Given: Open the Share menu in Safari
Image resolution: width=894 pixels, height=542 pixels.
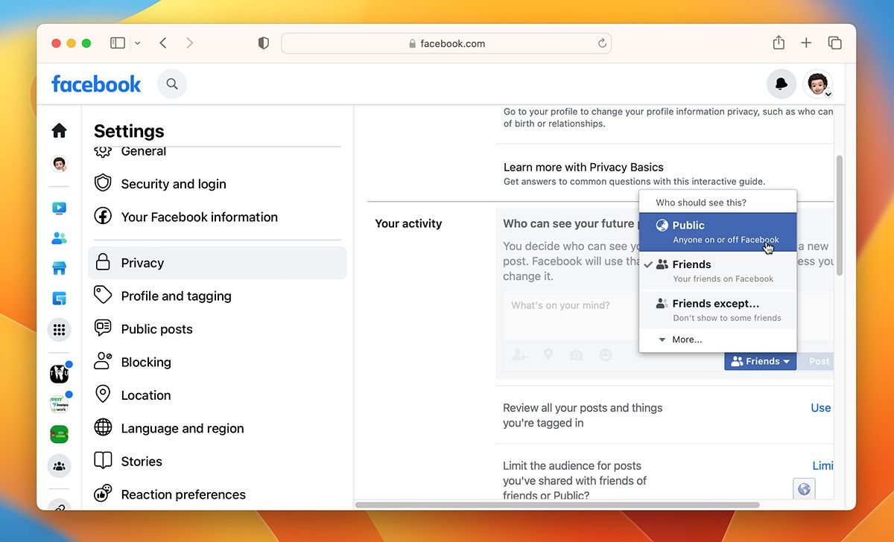Looking at the screenshot, I should (x=779, y=42).
